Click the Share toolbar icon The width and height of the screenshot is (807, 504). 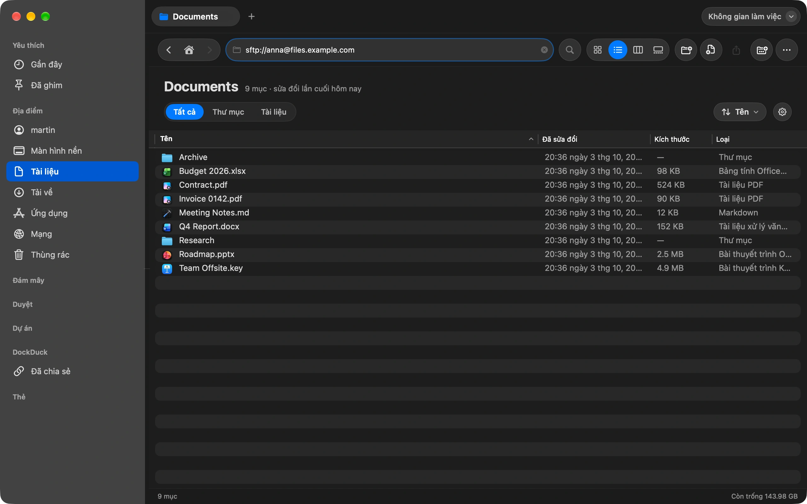736,50
